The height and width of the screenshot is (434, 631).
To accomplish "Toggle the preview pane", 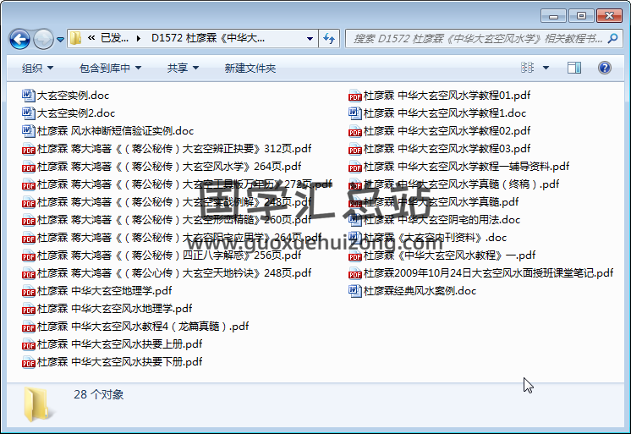I will point(574,68).
